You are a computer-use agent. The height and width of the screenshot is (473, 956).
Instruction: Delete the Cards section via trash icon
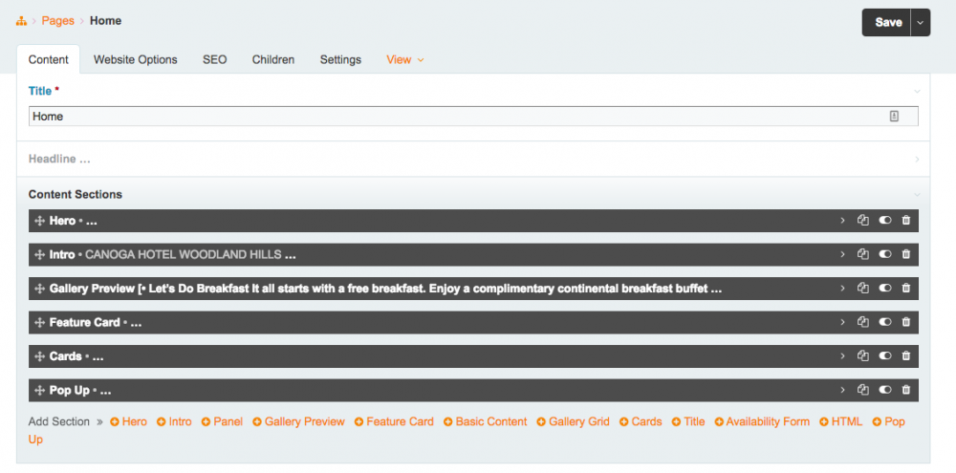[x=906, y=356]
